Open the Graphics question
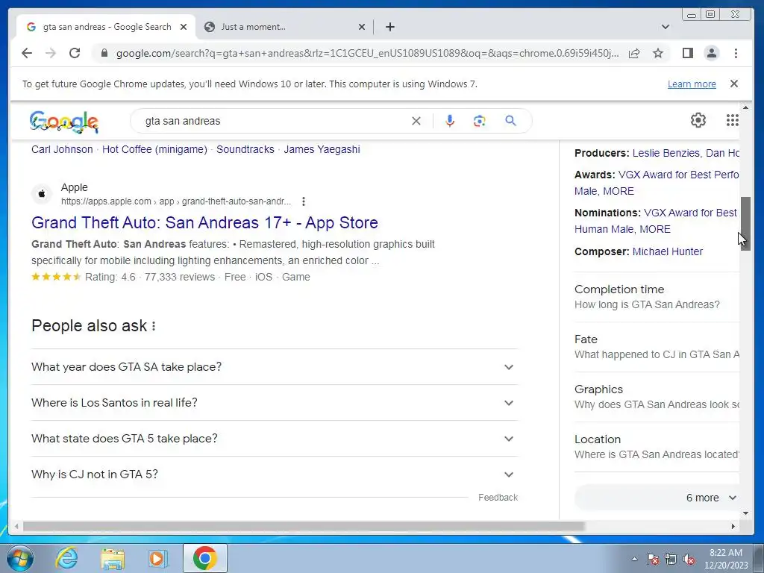 click(x=657, y=397)
